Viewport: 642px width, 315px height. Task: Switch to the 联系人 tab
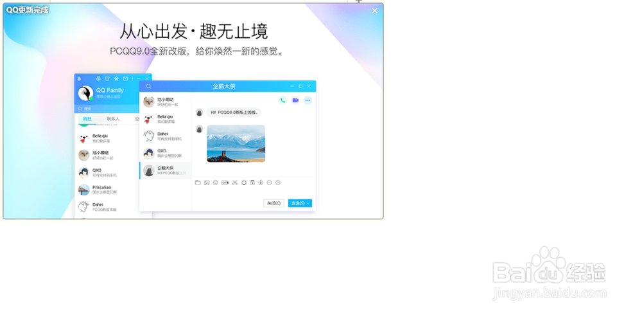tap(113, 119)
